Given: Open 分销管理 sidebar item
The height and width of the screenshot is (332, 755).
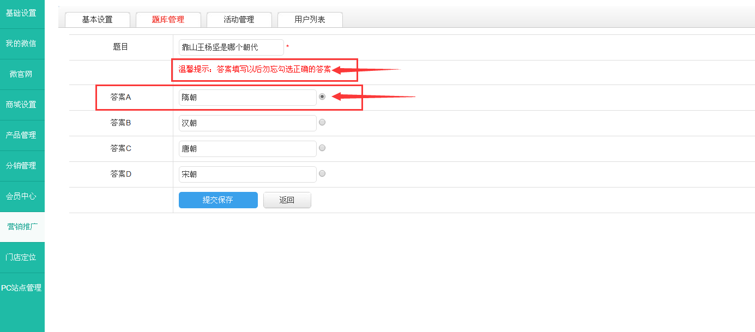Looking at the screenshot, I should click(x=22, y=166).
